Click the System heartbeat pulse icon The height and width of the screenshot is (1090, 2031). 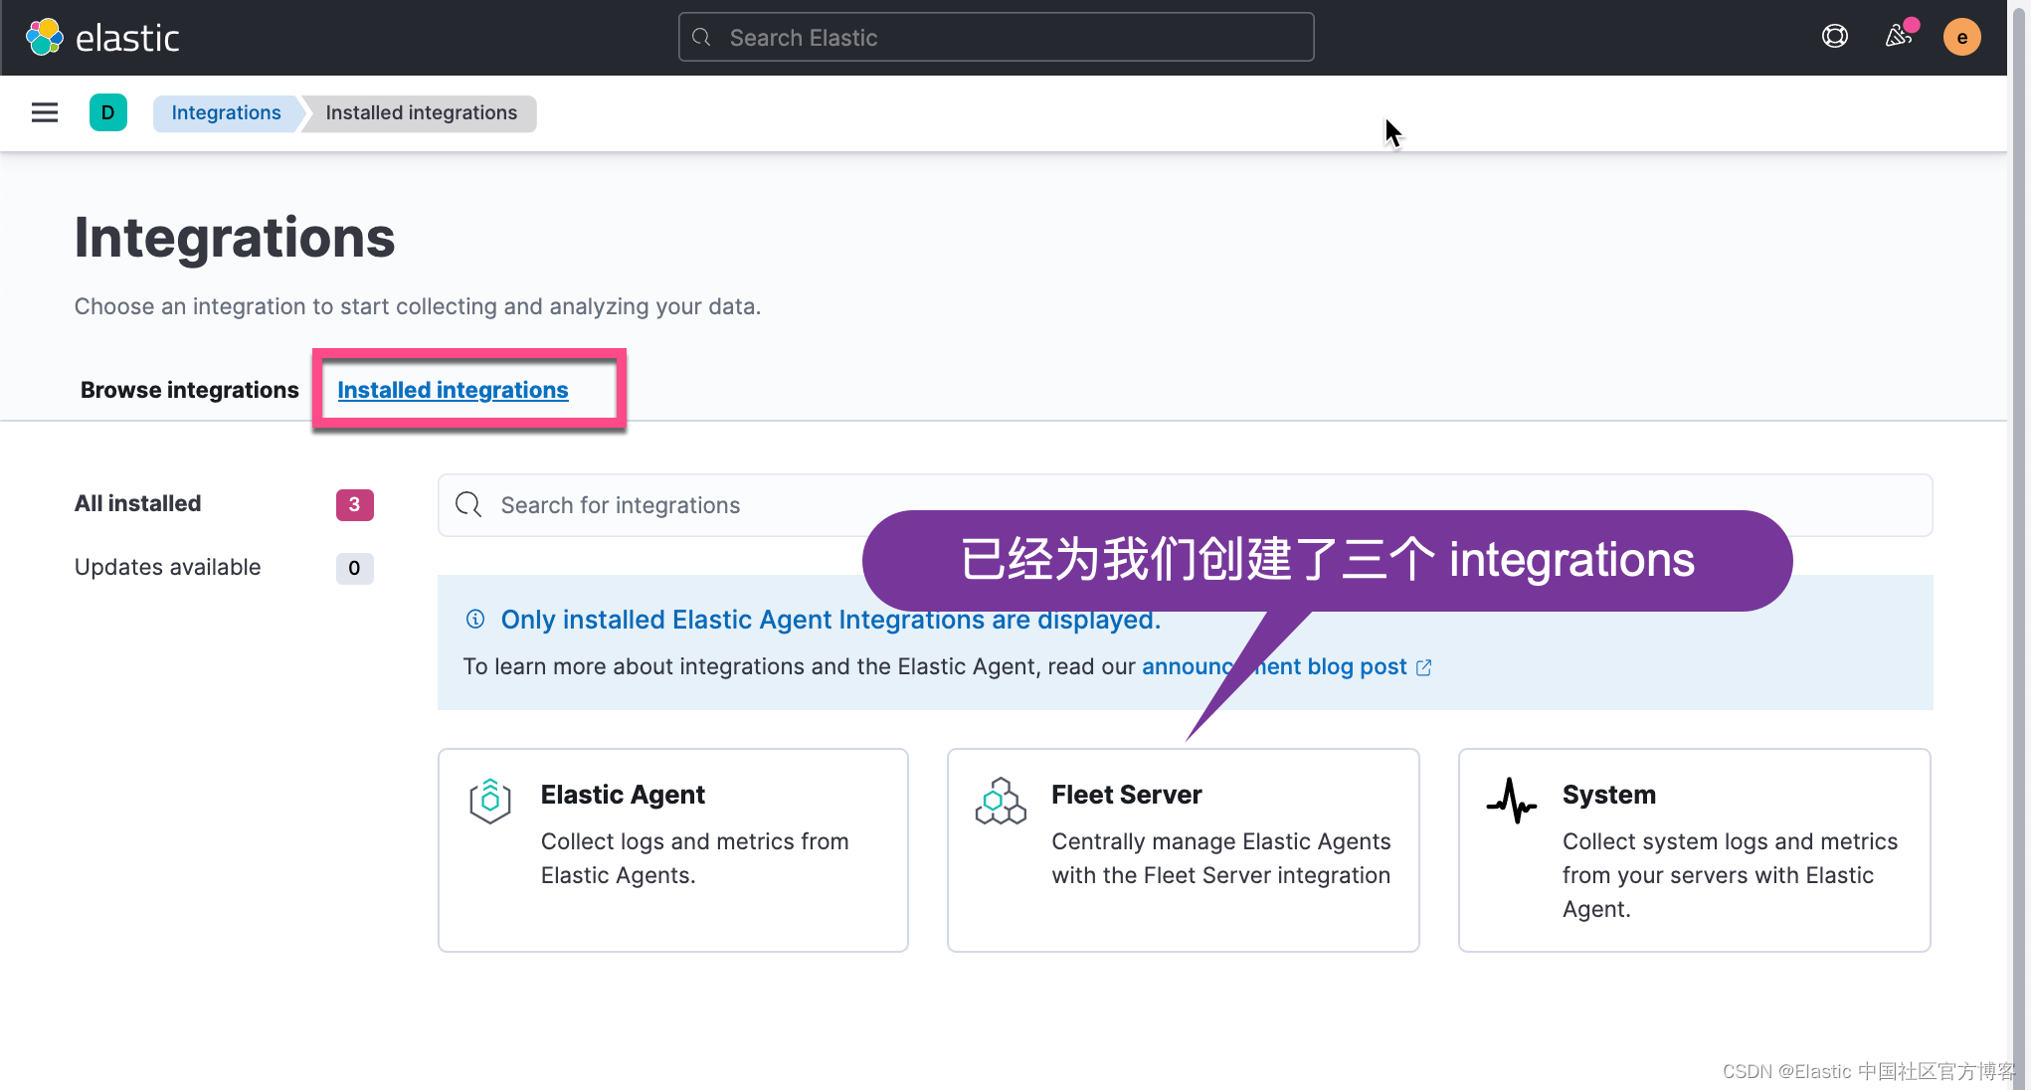coord(1511,801)
